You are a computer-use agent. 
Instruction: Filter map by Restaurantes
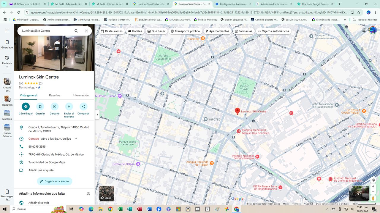point(112,31)
